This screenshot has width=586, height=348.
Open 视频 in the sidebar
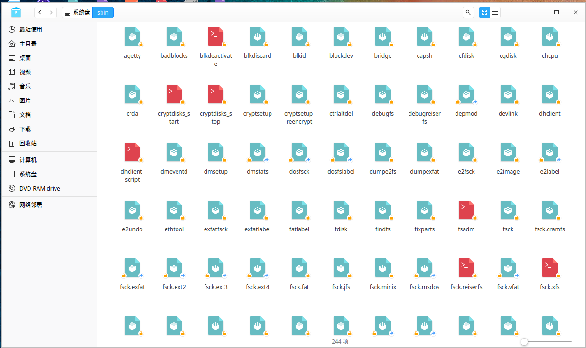tap(49, 72)
